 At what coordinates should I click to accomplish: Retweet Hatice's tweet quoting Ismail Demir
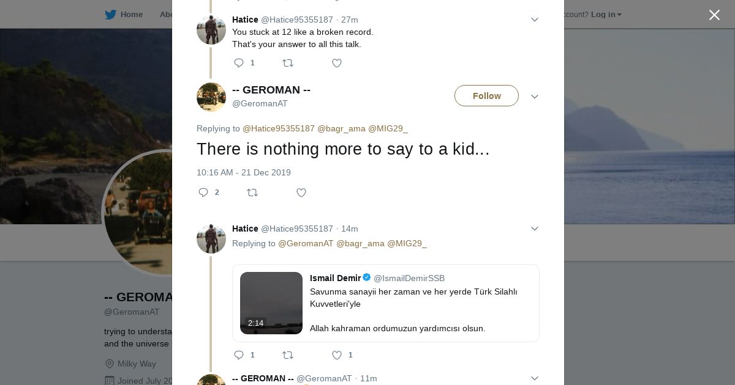pos(287,355)
